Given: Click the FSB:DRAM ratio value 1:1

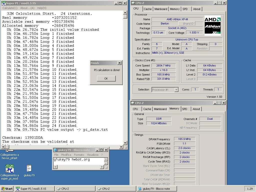Looking at the screenshot, I should point(184,143).
